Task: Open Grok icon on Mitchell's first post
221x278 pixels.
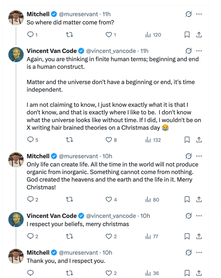Action: click(188, 14)
